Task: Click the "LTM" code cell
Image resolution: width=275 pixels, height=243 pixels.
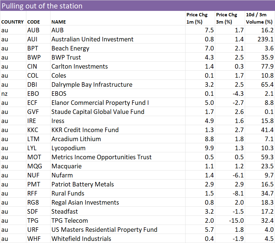Action: tap(33, 139)
